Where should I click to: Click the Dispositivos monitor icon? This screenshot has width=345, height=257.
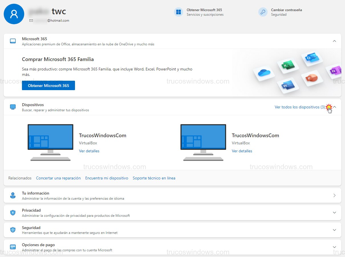pyautogui.click(x=13, y=107)
